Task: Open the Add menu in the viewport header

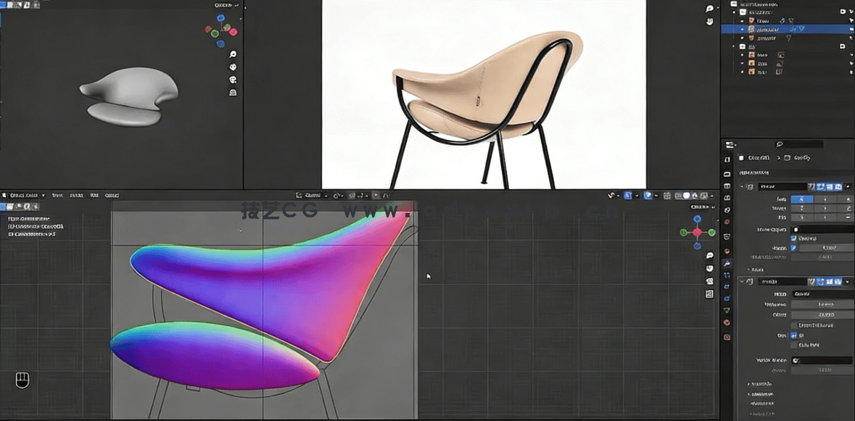Action: point(94,195)
